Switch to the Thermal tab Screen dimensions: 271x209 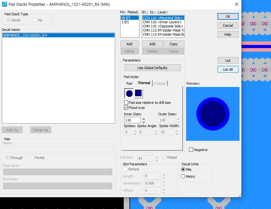click(144, 83)
